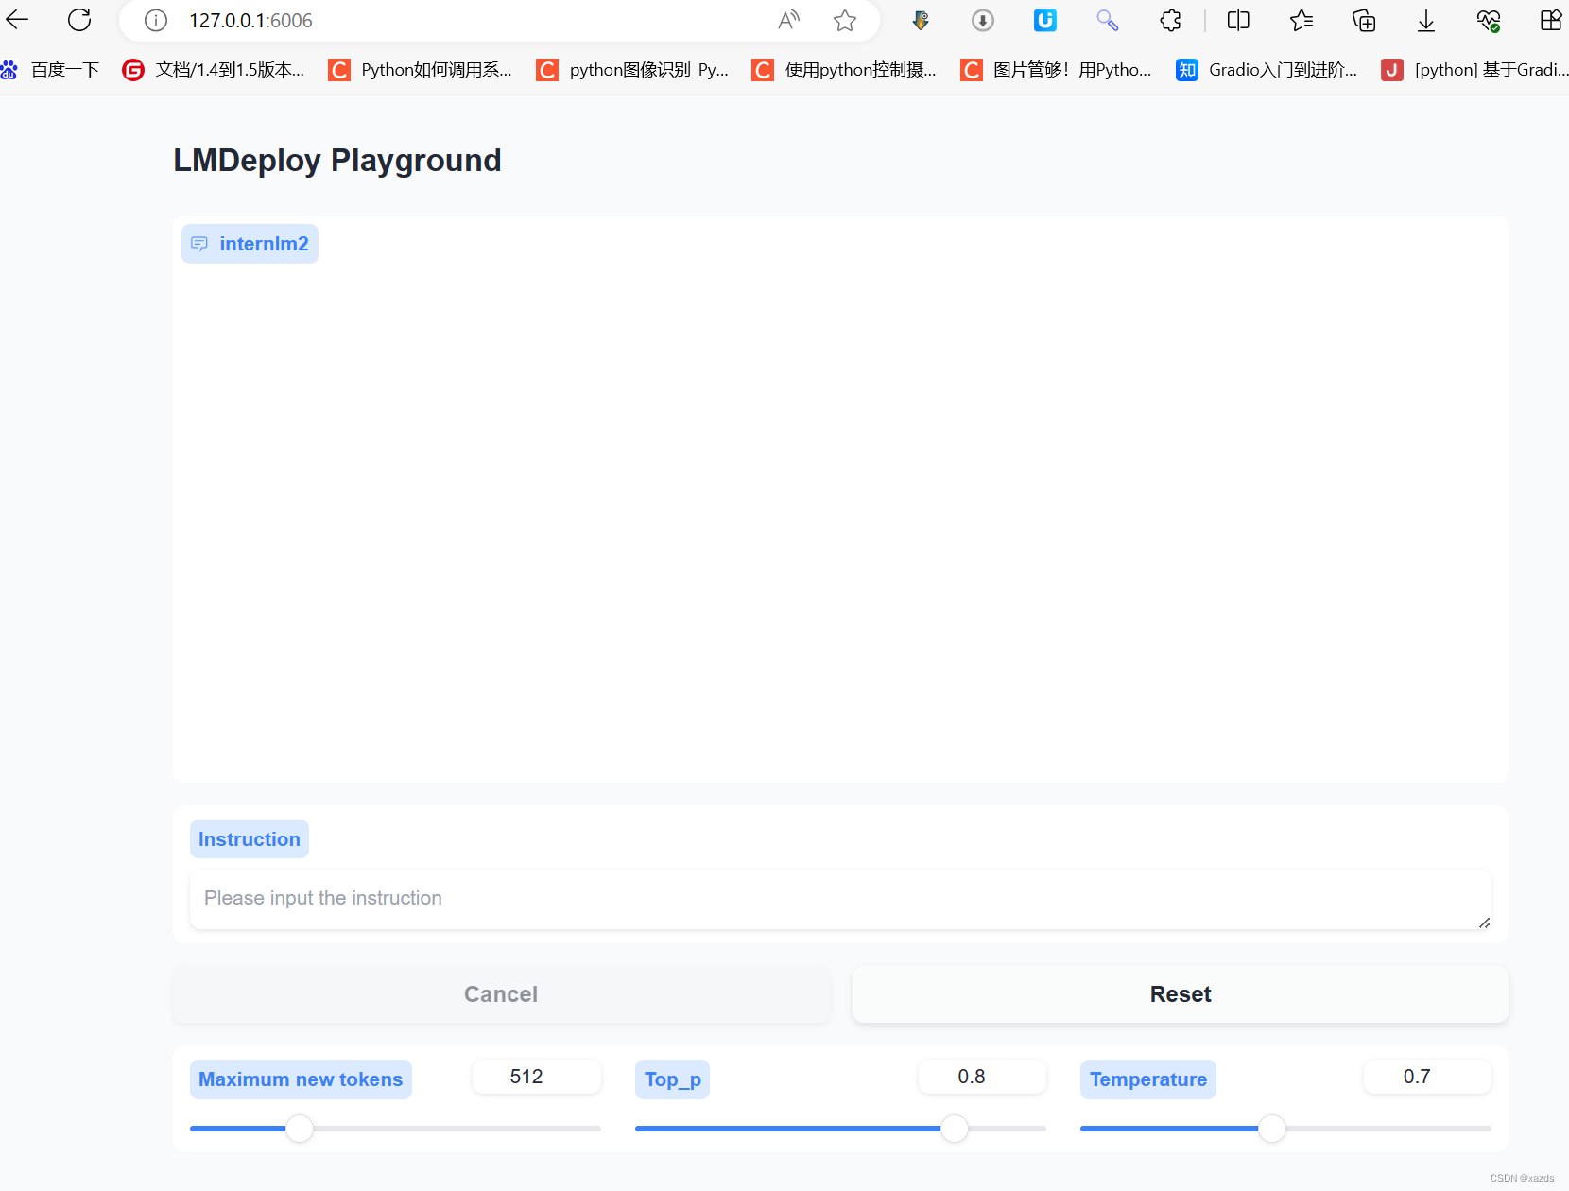Screen dimensions: 1569x1191
Task: Click the Maximum new tokens label
Action: pos(301,1079)
